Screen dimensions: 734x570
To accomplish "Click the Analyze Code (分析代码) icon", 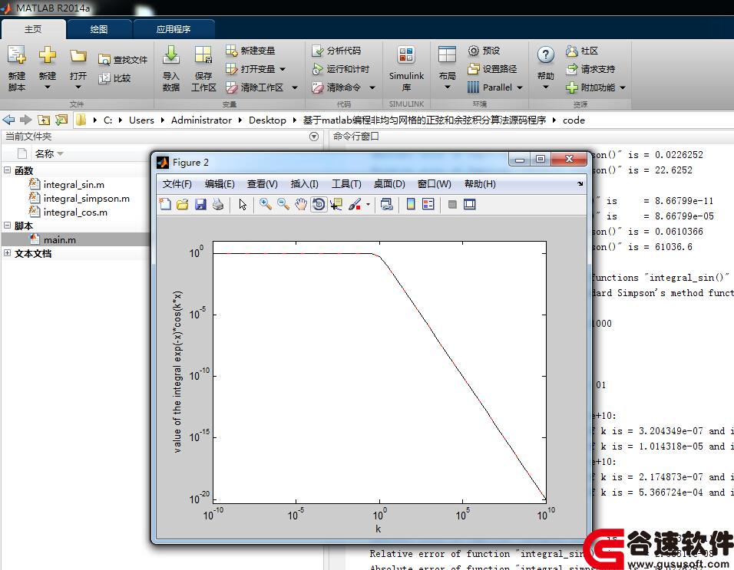I will tap(318, 51).
